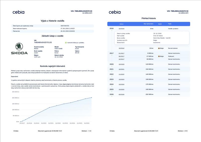201x142 pixels.
Task: Select odometer value '192 000 km'
Action: point(149,89)
